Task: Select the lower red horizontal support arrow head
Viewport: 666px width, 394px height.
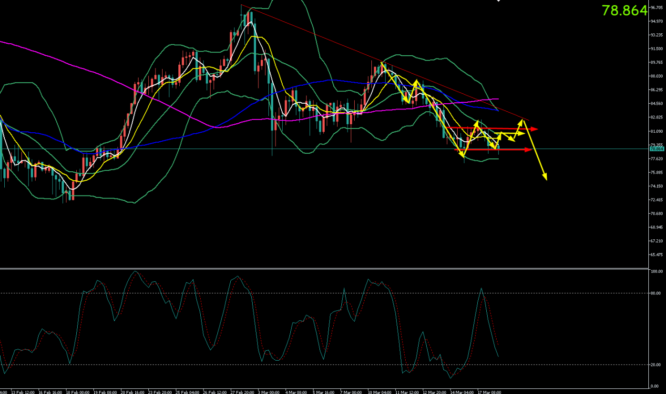Action: pyautogui.click(x=529, y=150)
